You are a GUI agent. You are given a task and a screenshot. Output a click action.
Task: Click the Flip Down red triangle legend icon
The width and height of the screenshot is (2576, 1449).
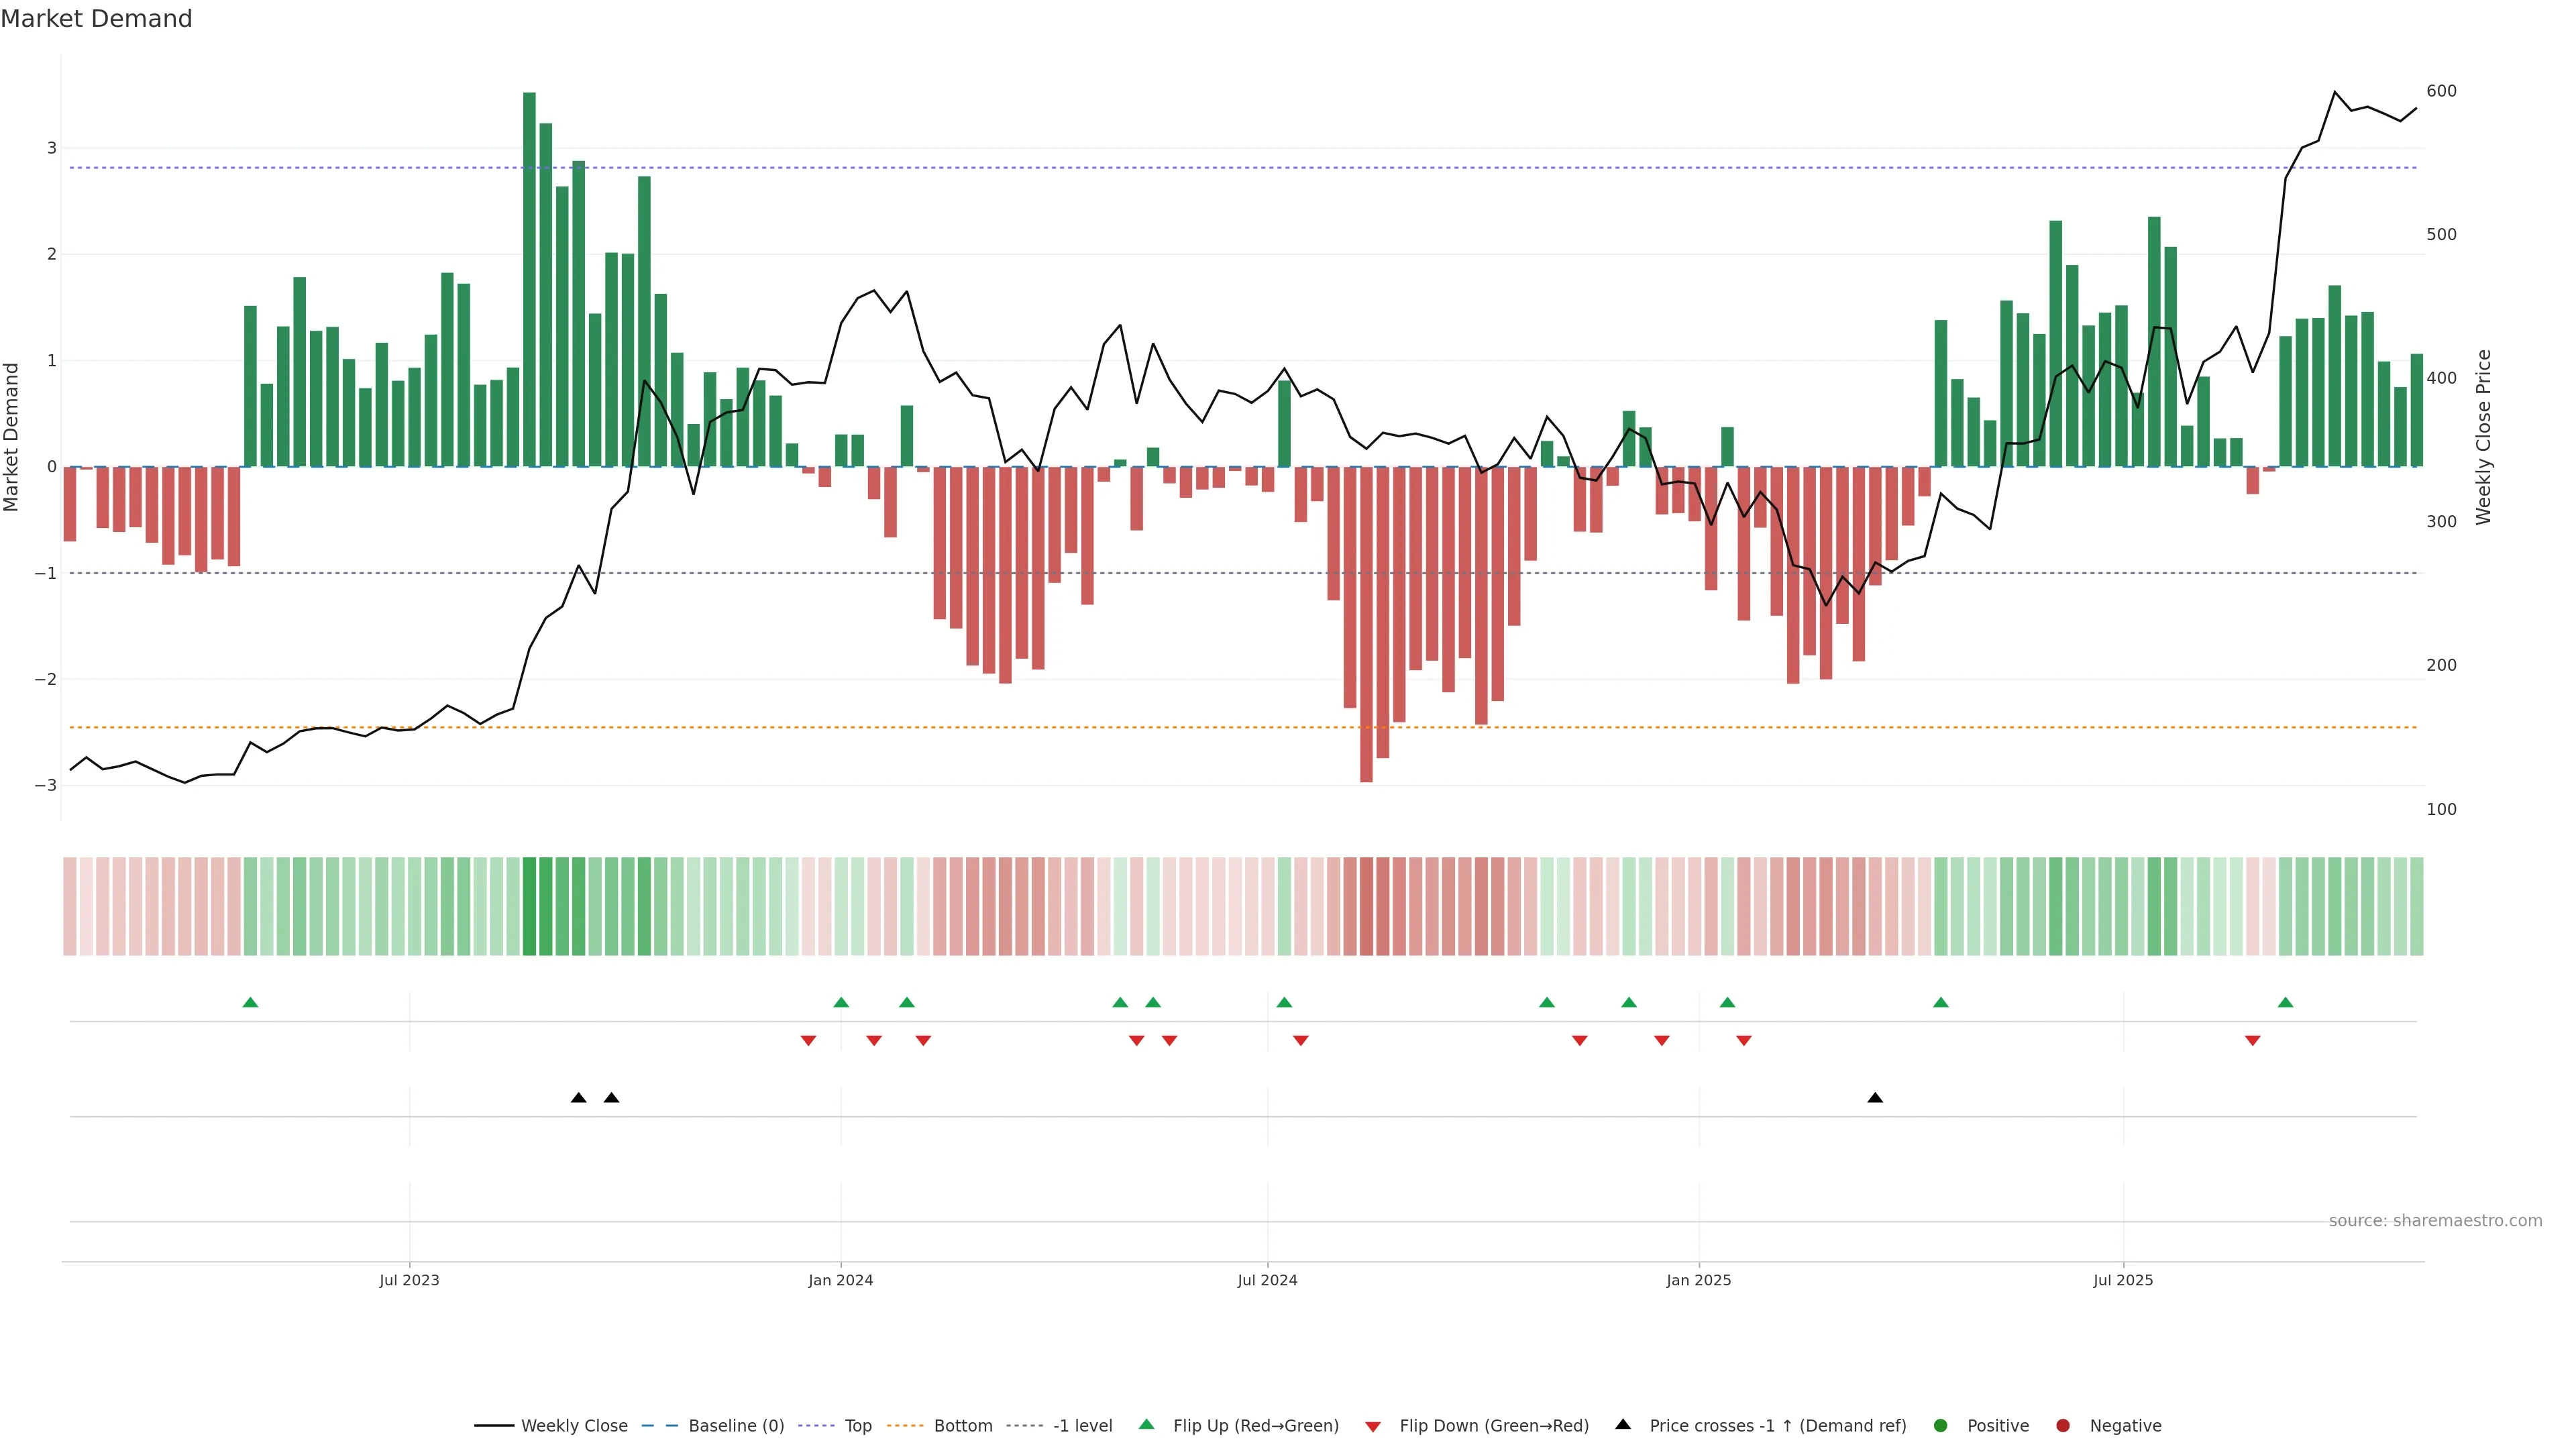tap(1373, 1426)
